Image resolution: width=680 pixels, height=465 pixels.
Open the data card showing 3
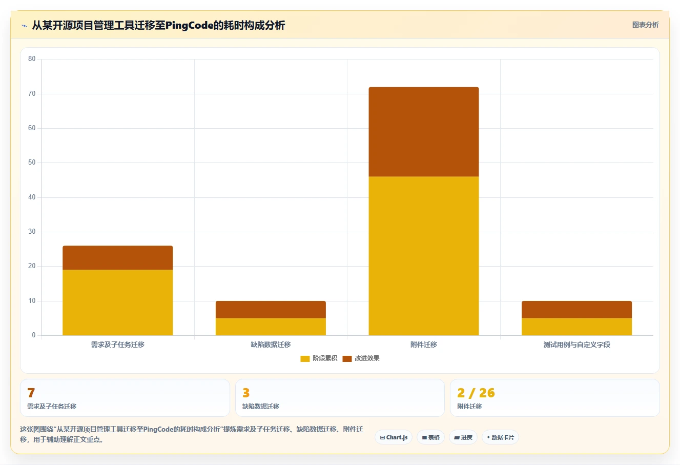340,398
